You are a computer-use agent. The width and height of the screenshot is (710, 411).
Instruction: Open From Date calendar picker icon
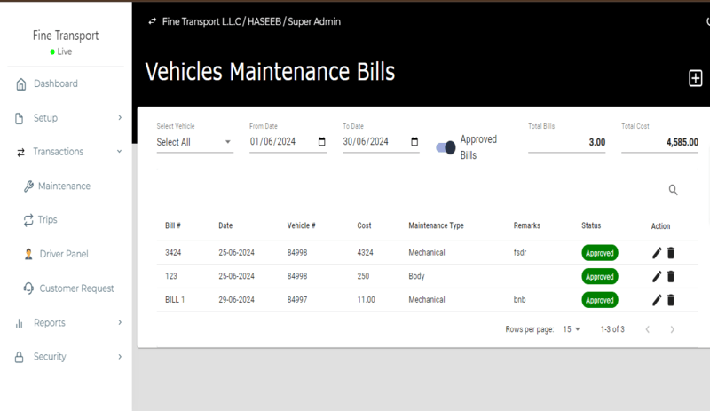coord(321,142)
